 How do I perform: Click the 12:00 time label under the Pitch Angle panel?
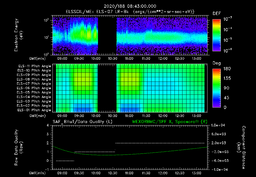point(163,116)
